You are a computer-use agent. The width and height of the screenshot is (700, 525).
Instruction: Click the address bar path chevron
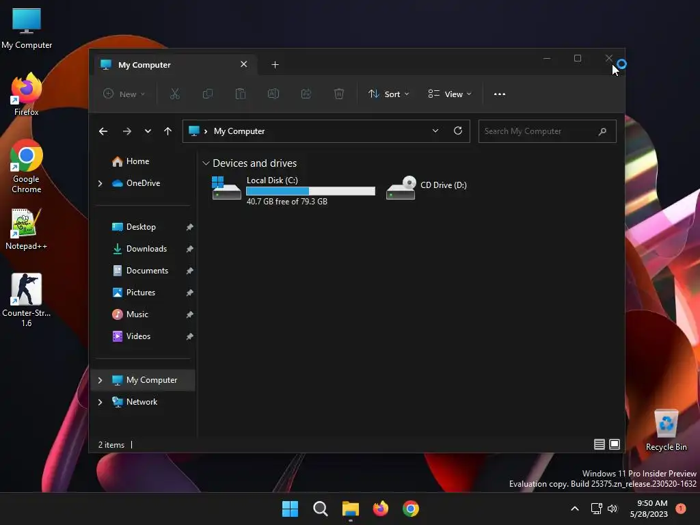pyautogui.click(x=206, y=131)
